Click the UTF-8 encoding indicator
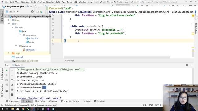The height and width of the screenshot is (111, 198). pos(158,105)
